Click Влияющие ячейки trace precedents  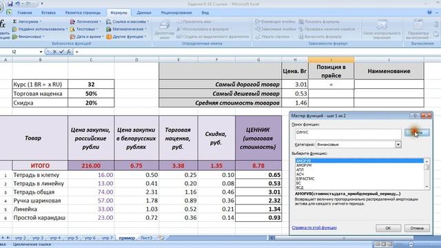[x=276, y=21]
